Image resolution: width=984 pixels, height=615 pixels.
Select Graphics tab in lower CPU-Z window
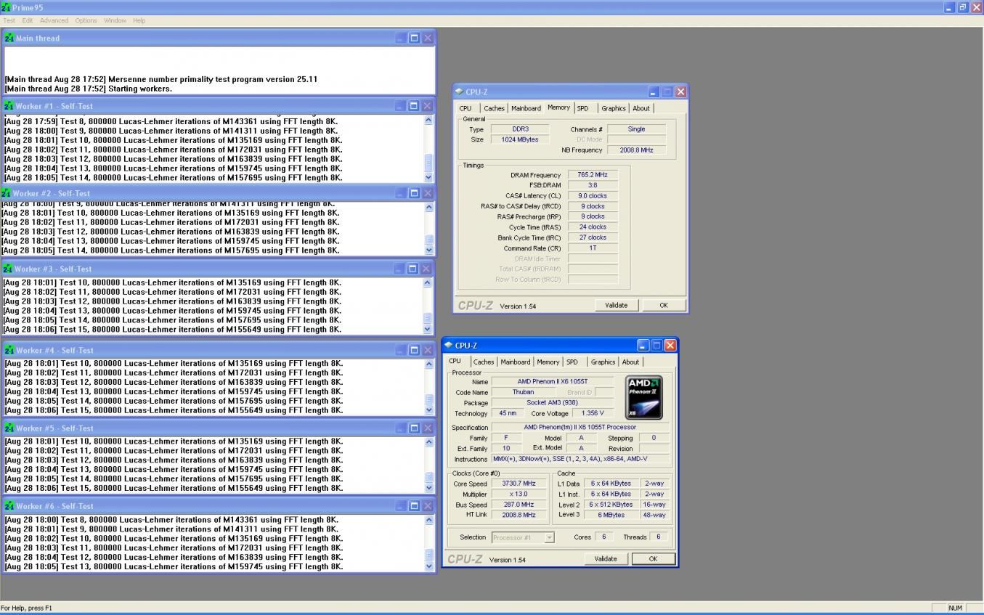pyautogui.click(x=603, y=362)
